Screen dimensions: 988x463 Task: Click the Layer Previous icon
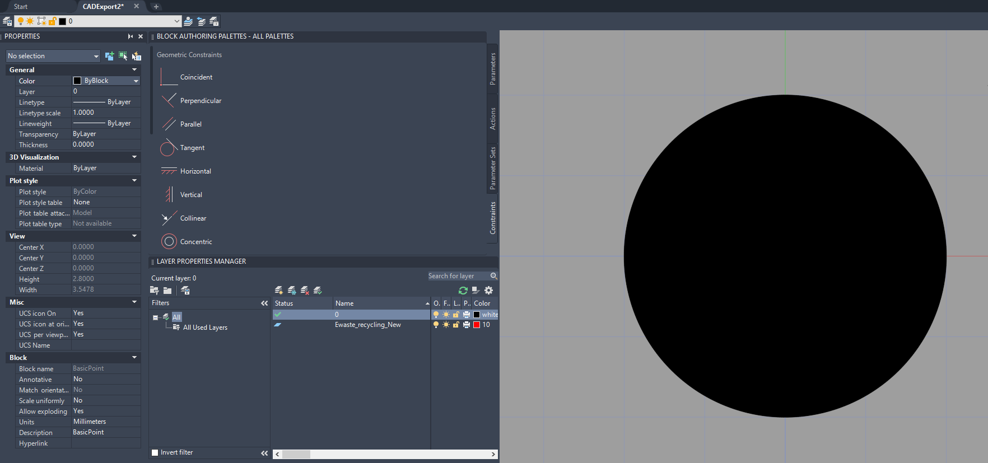[x=202, y=21]
